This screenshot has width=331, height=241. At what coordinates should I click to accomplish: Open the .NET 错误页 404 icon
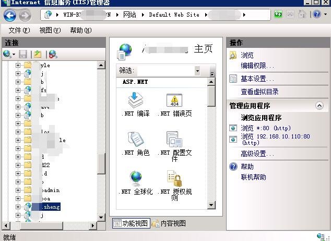(174, 100)
